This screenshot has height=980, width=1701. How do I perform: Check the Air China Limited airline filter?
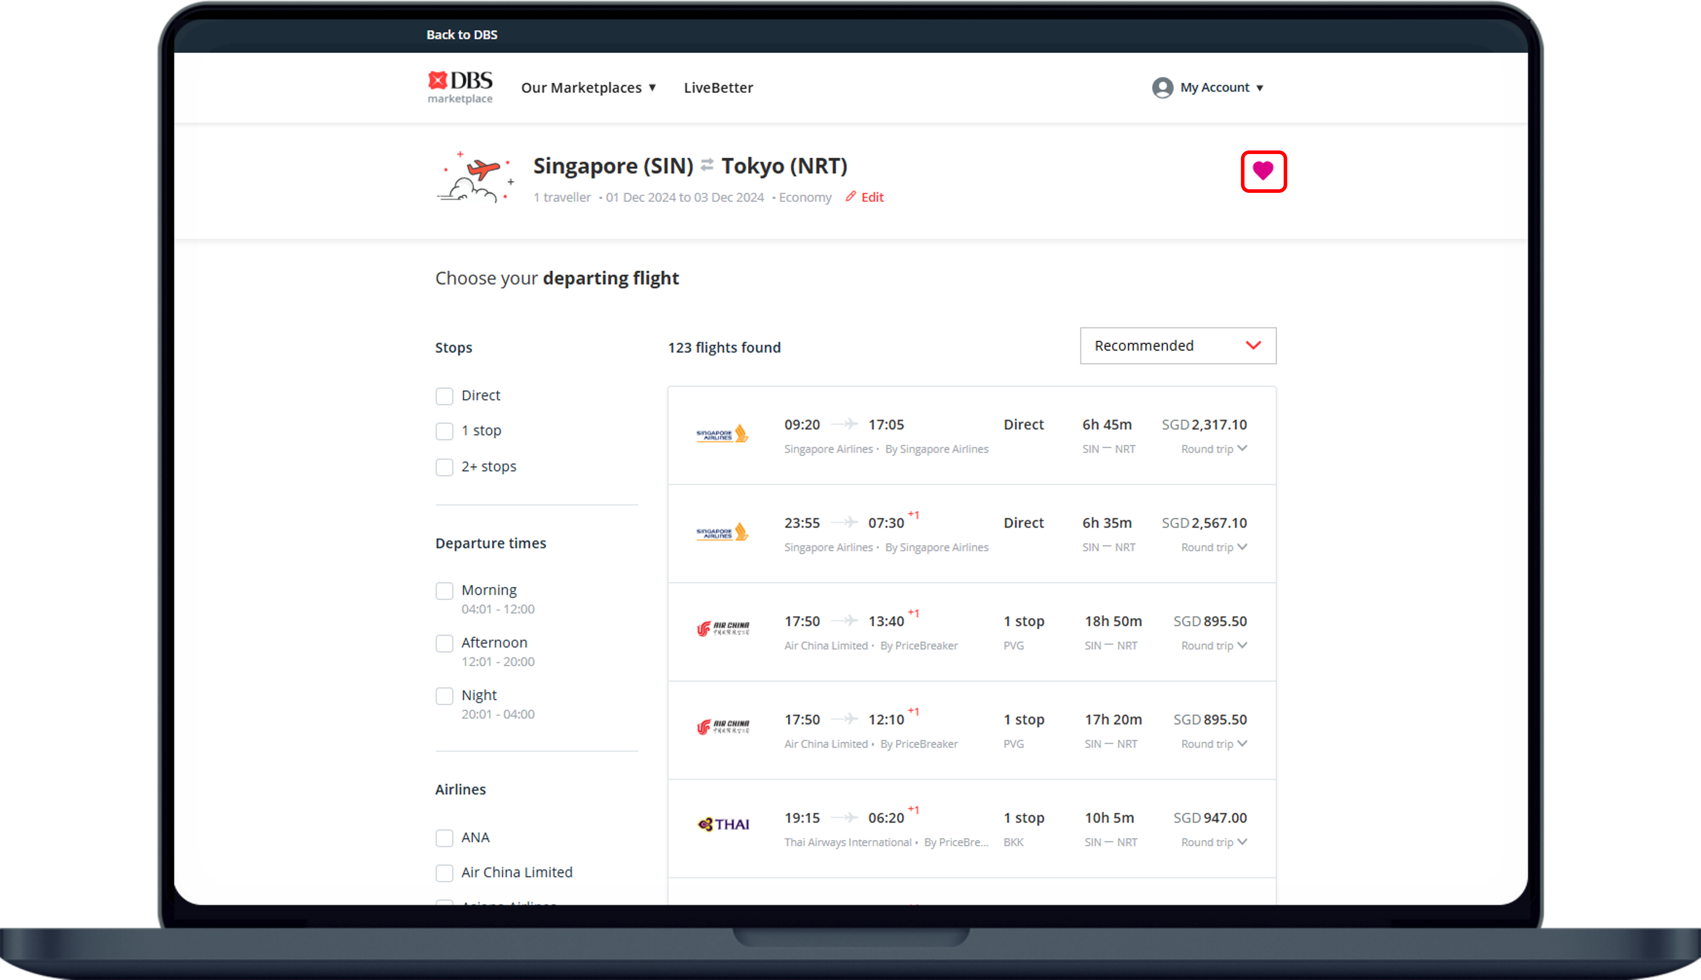point(444,873)
